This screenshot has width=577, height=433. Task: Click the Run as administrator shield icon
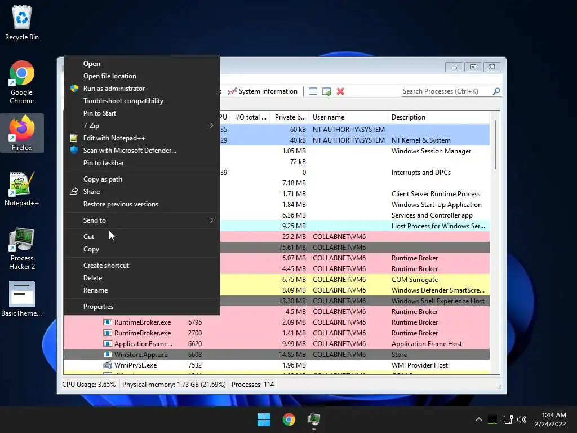point(74,89)
